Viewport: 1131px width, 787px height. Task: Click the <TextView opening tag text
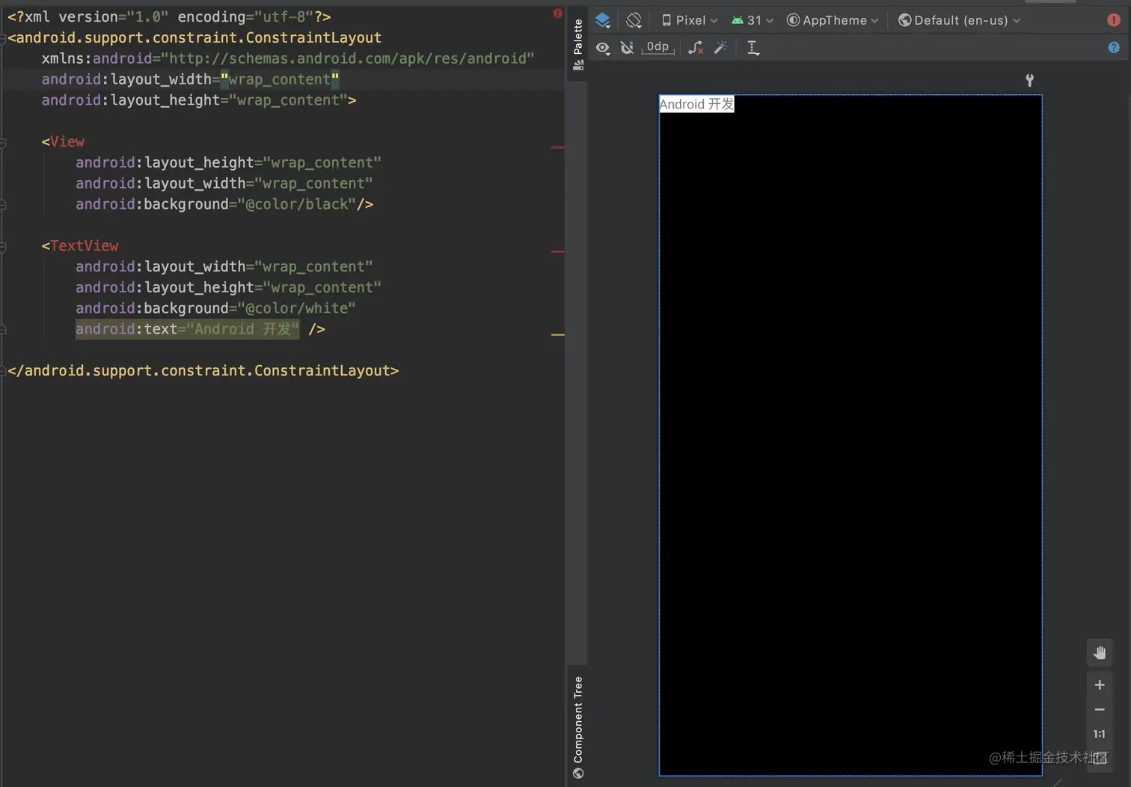tap(80, 245)
